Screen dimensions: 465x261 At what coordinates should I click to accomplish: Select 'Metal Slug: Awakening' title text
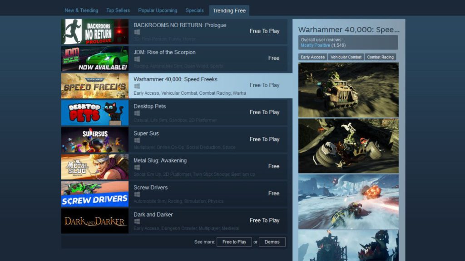click(160, 160)
